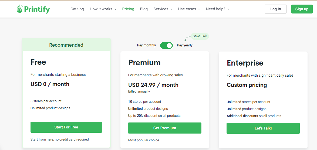The height and width of the screenshot is (150, 317).
Task: Go to the Catalog page
Action: point(77,9)
